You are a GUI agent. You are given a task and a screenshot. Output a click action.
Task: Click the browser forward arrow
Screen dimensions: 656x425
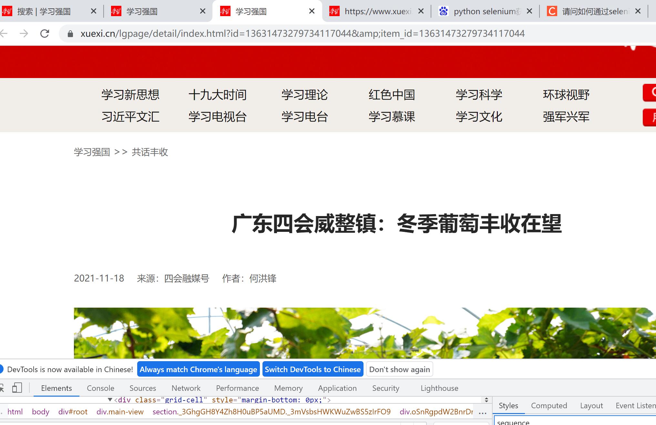point(24,34)
